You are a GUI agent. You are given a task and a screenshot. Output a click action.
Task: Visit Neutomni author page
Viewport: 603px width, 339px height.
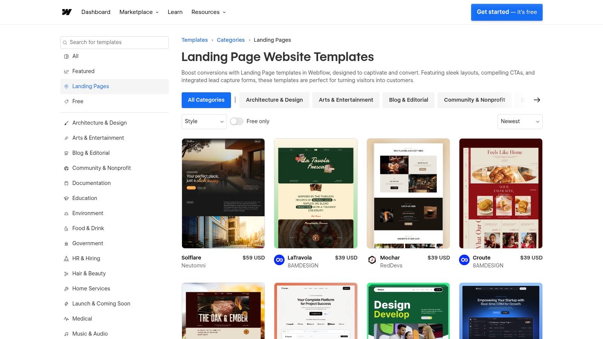[x=193, y=266]
